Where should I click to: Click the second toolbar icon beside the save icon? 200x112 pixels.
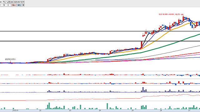point(7,2)
